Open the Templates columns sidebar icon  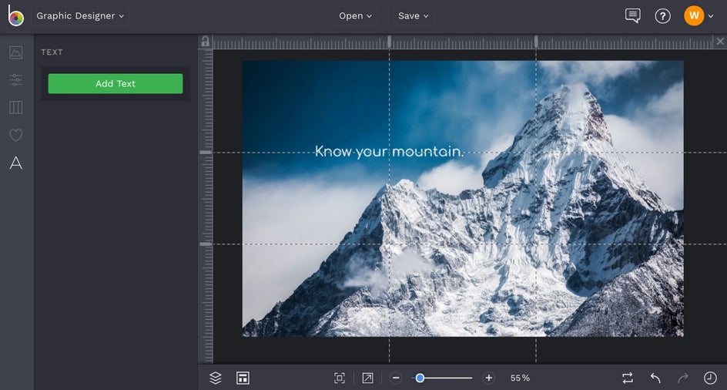pos(15,107)
